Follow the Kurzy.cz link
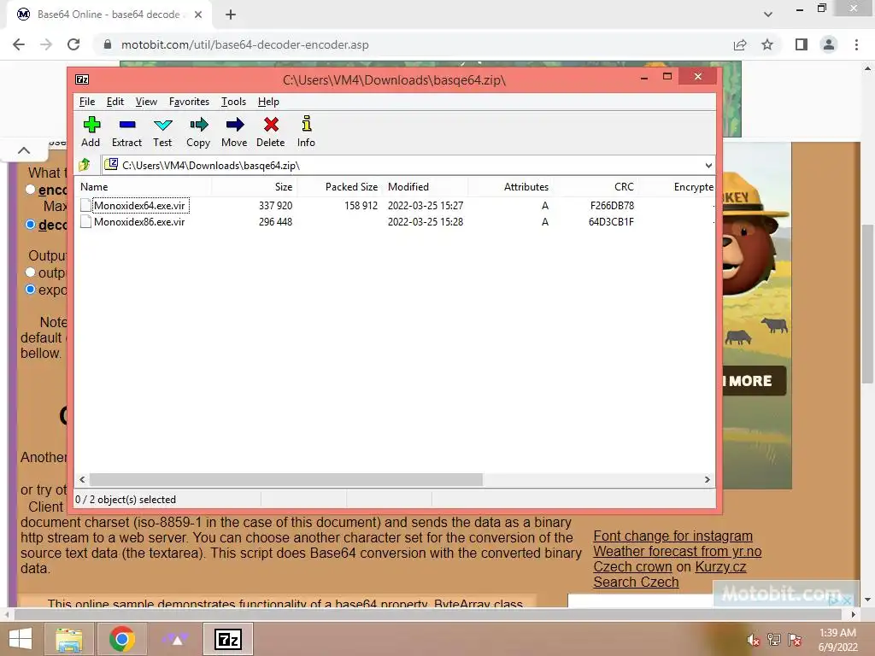Screen dimensions: 875x656 coord(720,567)
